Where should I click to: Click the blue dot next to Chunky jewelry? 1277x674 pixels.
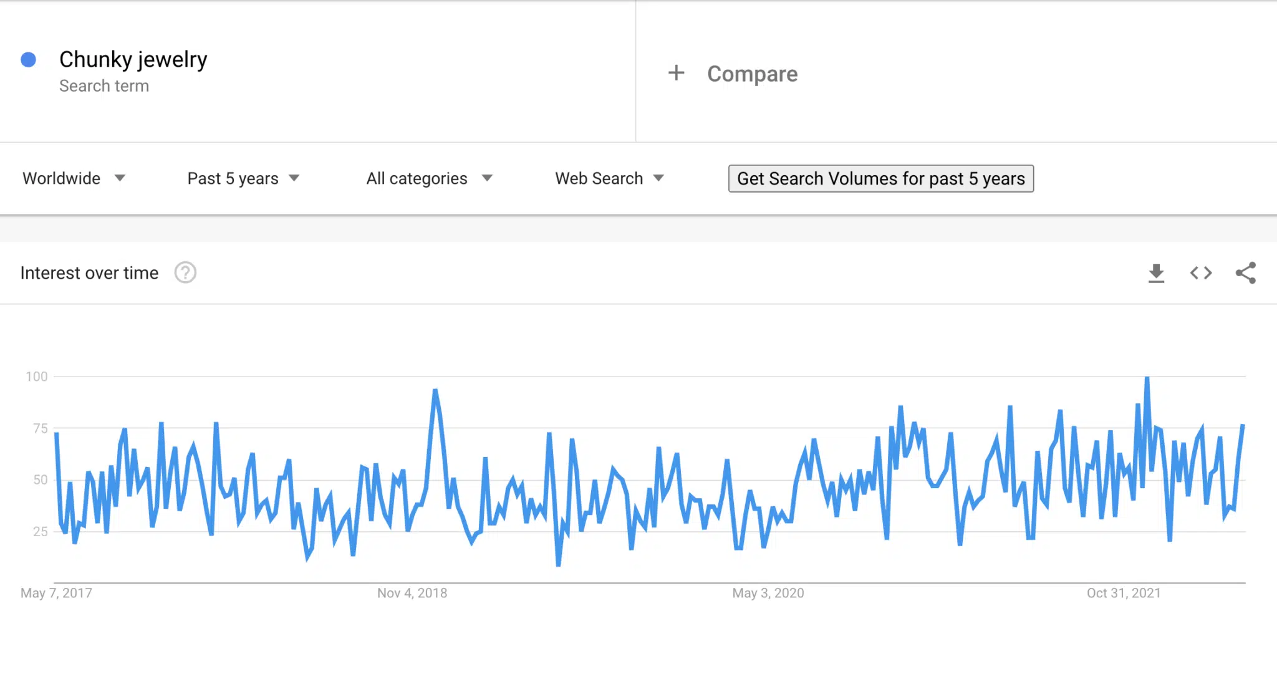(28, 60)
